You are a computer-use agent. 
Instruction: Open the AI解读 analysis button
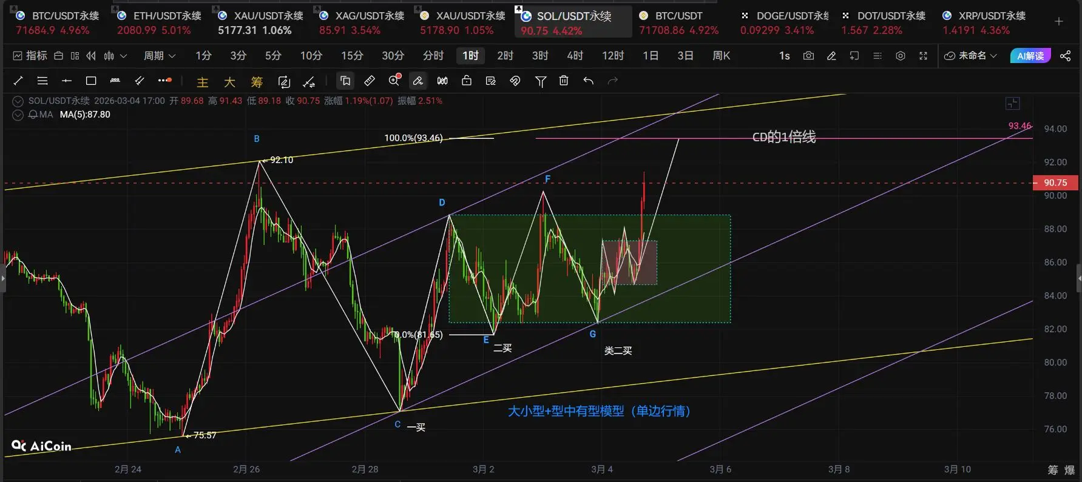point(1030,56)
